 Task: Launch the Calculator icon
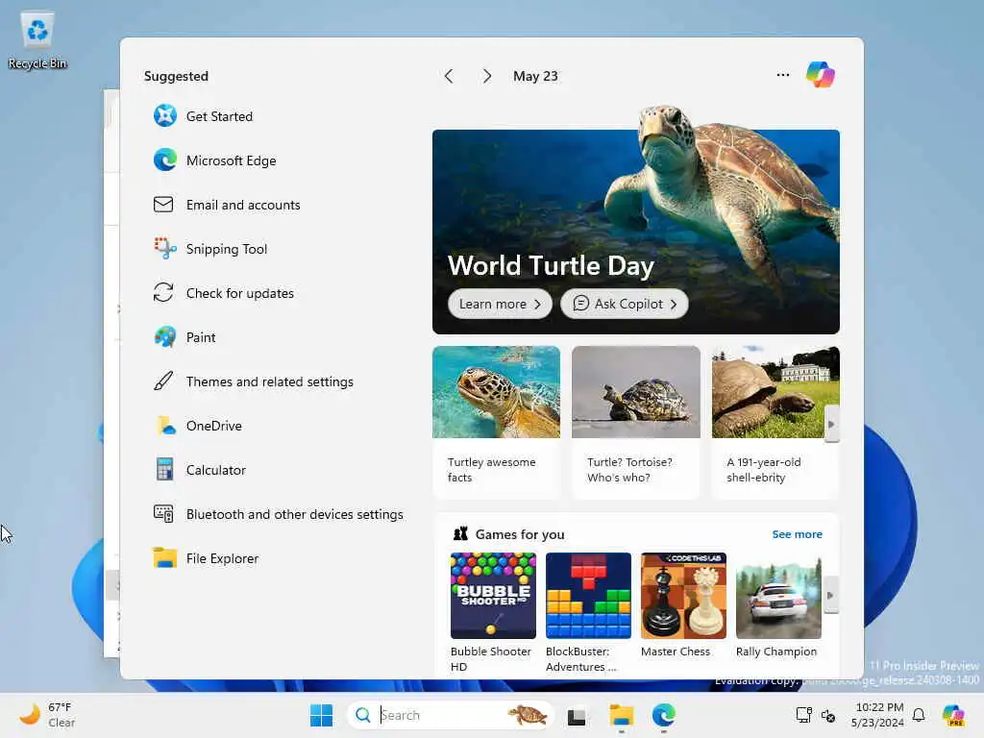pos(164,469)
